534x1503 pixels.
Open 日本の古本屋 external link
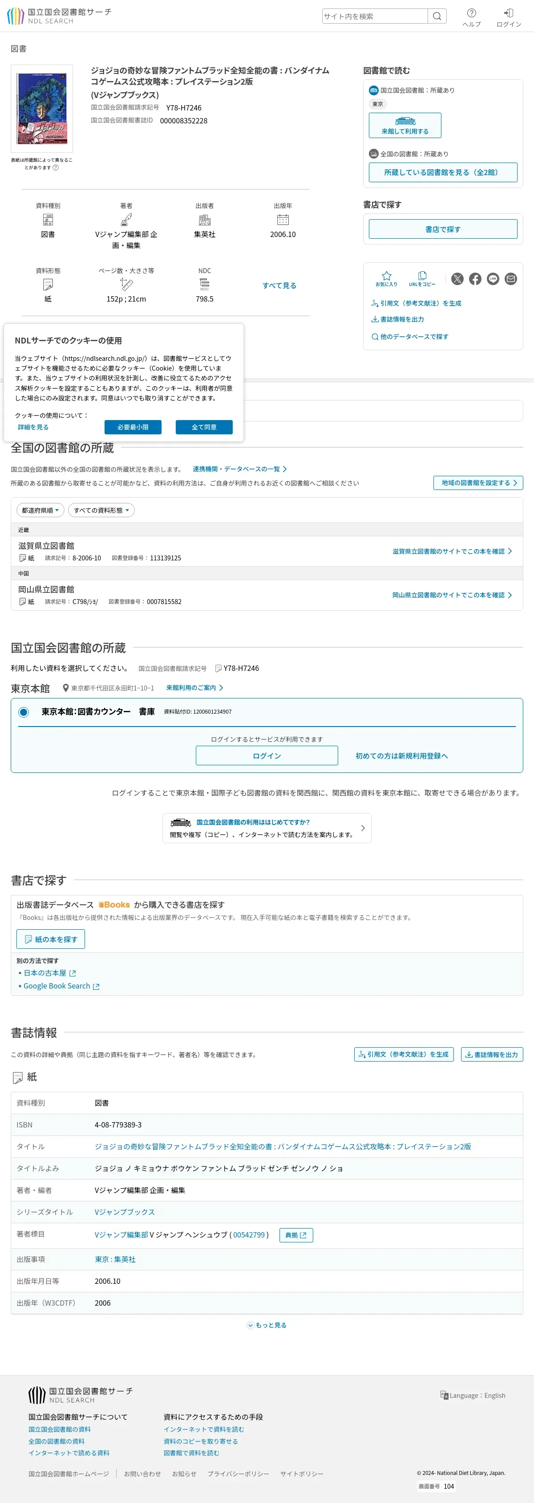coord(49,973)
